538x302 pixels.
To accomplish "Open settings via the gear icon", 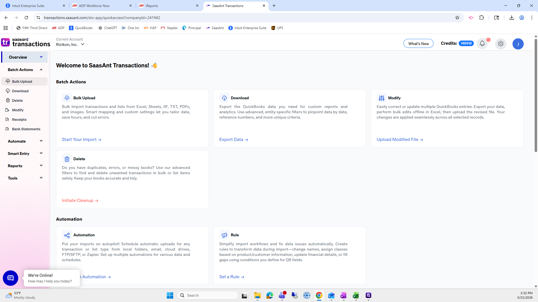I will click(500, 44).
